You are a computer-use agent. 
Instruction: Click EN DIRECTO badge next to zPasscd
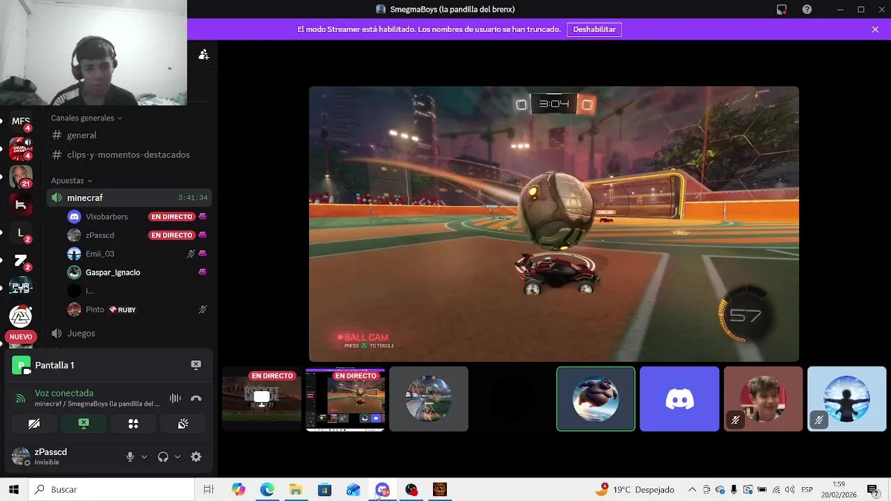[171, 235]
